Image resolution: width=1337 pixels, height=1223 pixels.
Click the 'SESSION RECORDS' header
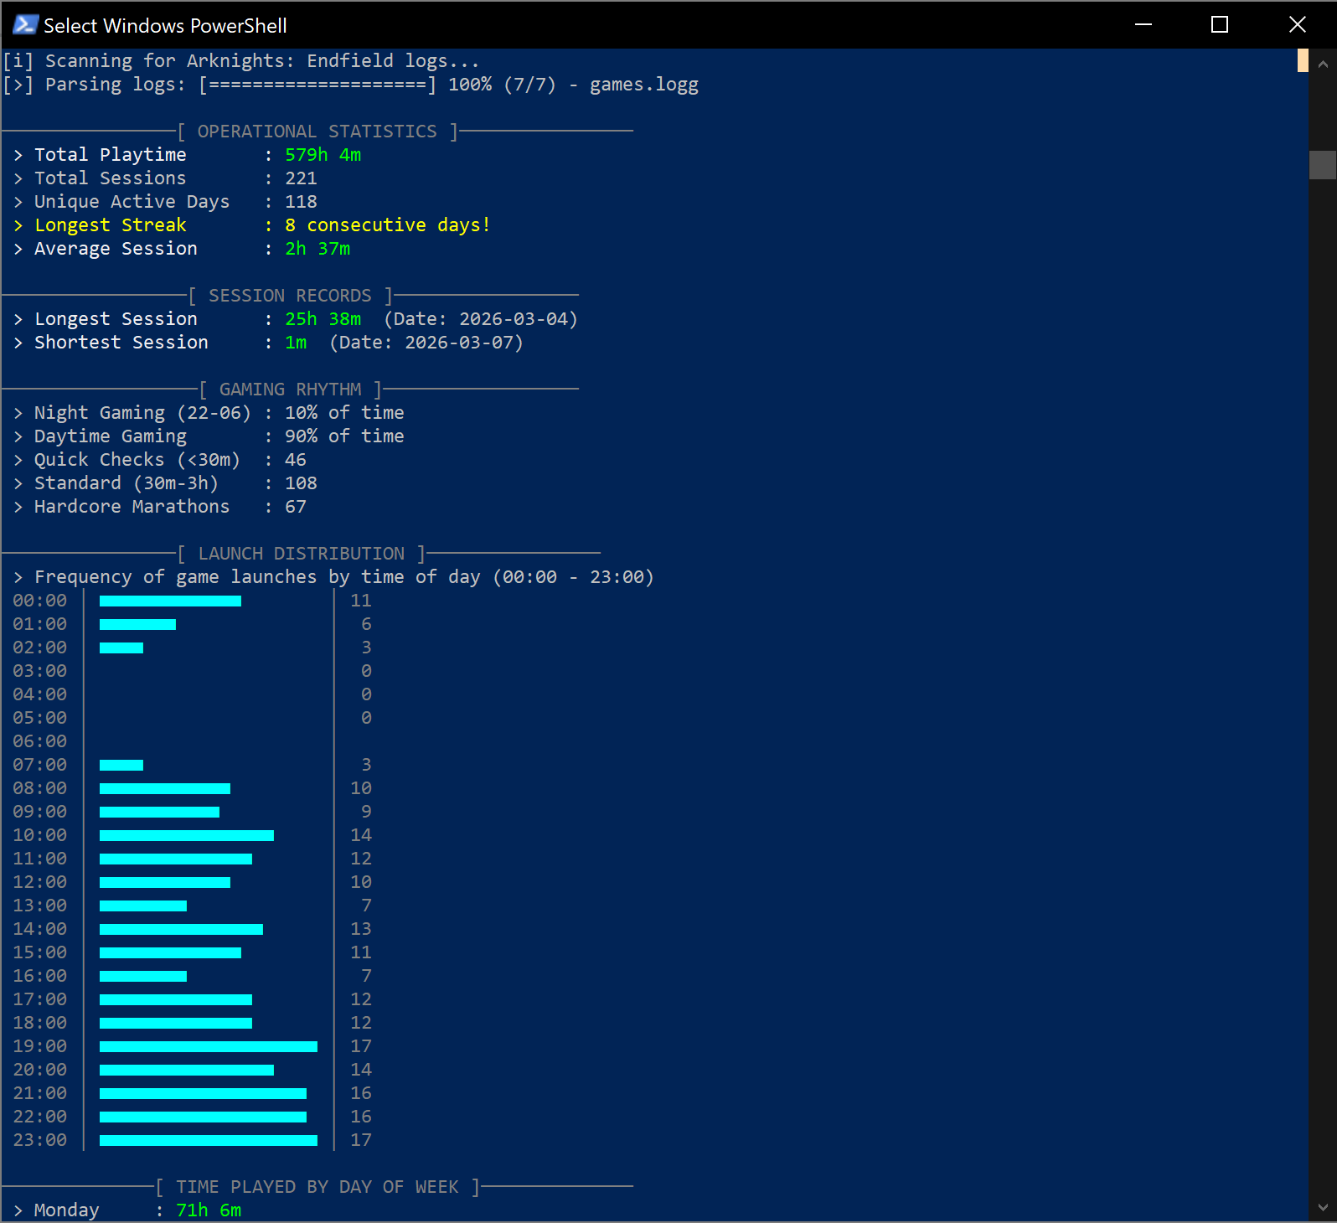(290, 296)
